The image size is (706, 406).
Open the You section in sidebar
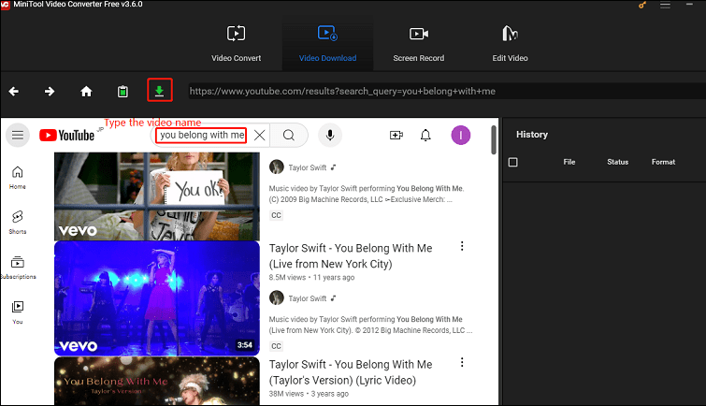pos(18,312)
